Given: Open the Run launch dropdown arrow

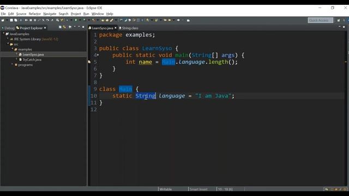Looking at the screenshot, I should pyautogui.click(x=80, y=20).
